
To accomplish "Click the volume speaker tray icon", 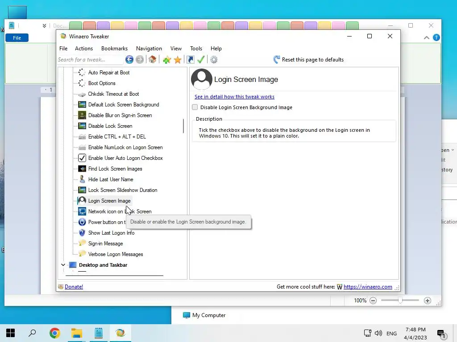I will coord(378,333).
